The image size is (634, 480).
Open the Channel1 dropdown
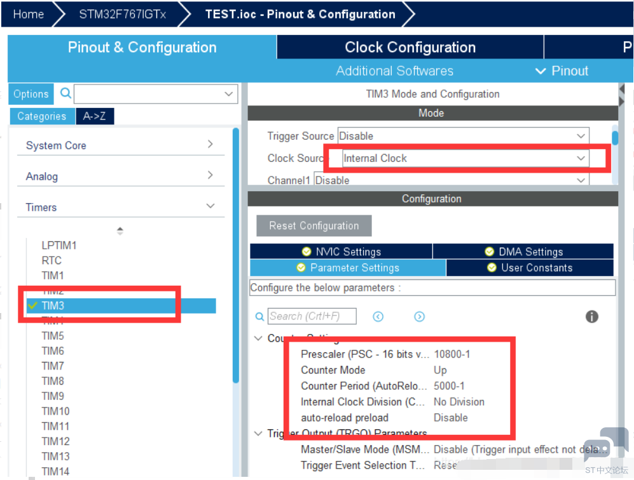coord(451,180)
